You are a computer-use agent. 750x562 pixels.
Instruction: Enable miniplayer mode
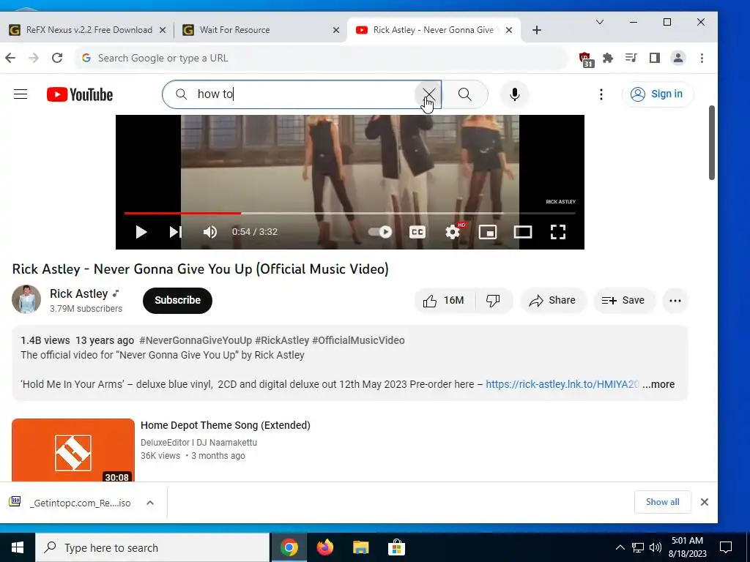pos(488,232)
